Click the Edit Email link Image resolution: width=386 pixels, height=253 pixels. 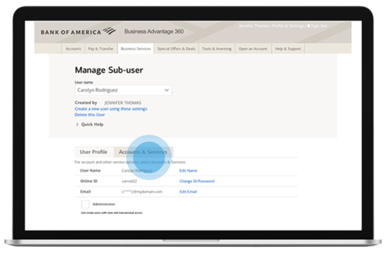tap(189, 191)
